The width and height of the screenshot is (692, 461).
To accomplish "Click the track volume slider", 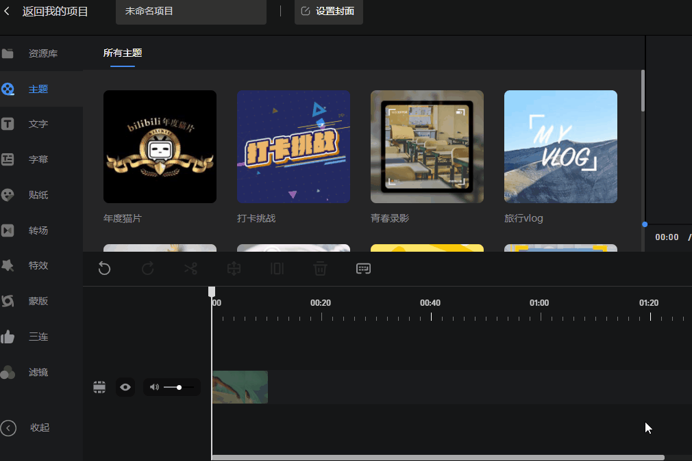I will [179, 387].
